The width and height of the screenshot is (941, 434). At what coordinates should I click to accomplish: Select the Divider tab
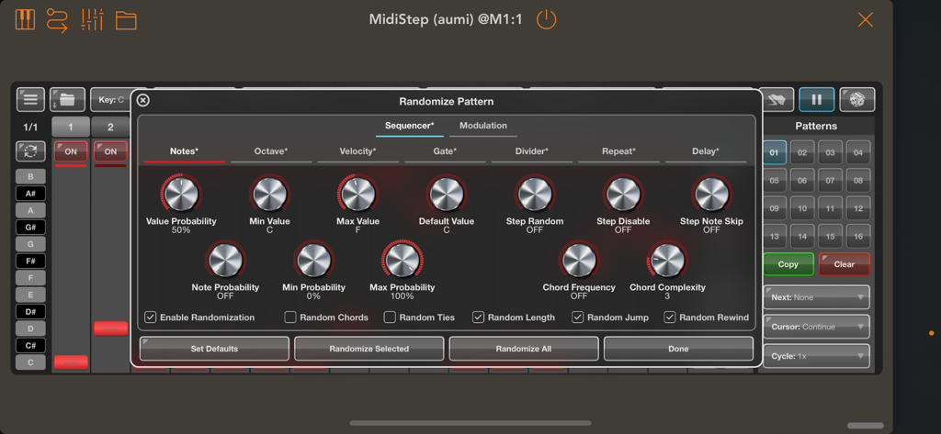532,151
